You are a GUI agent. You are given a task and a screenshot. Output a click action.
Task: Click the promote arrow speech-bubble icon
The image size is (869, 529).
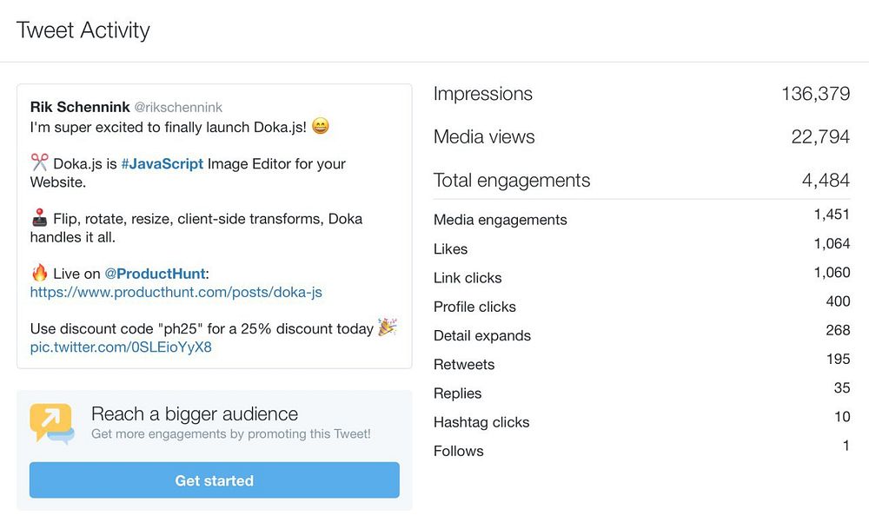51,423
